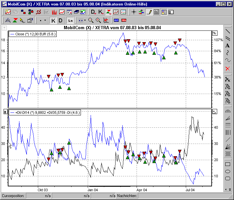Toggle logarithmic 'Ln' scale button
Image resolution: width=234 pixels, height=200 pixels.
pos(70,20)
